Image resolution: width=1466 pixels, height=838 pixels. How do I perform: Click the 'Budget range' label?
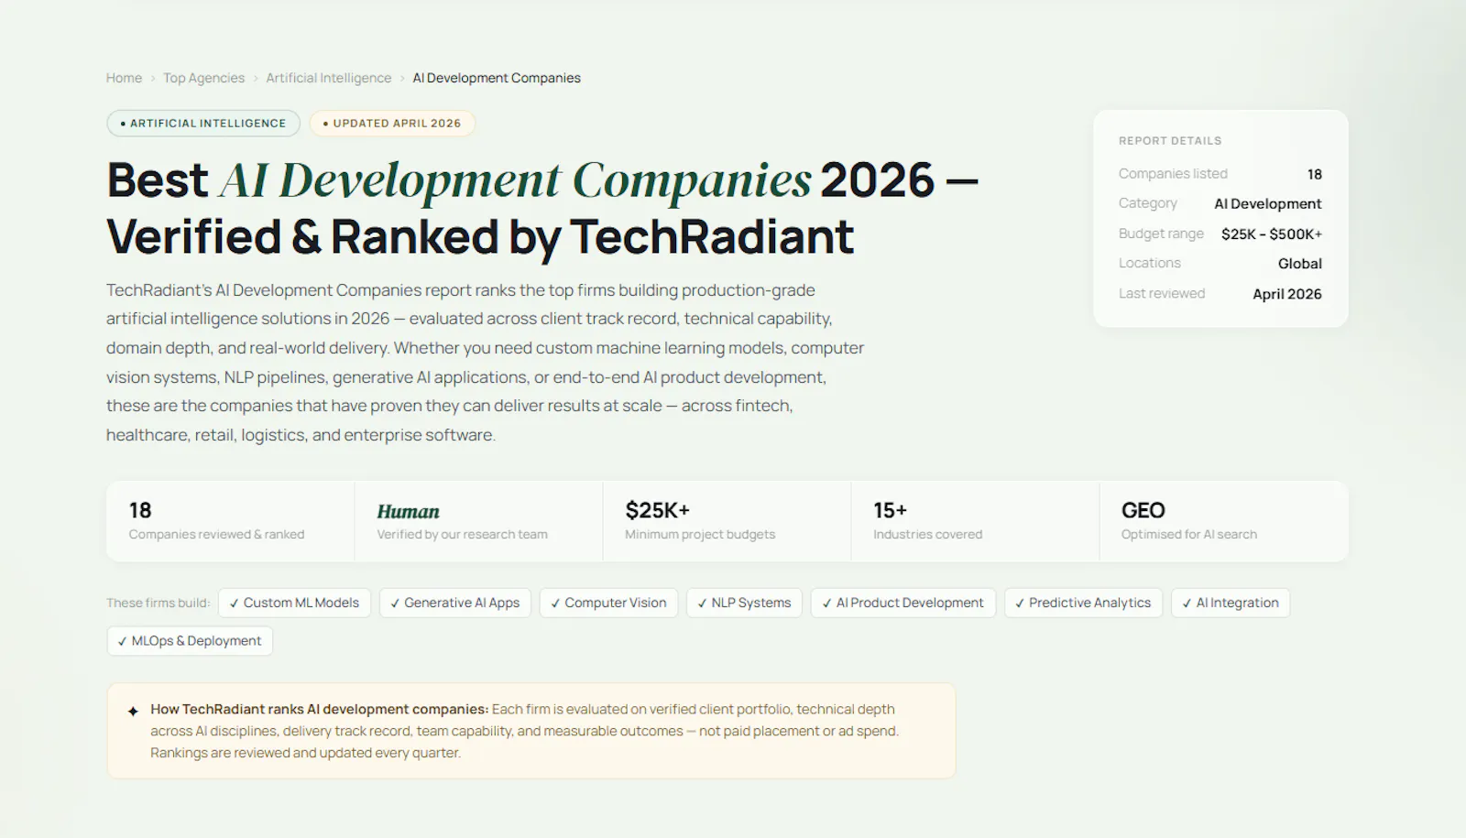click(1161, 234)
